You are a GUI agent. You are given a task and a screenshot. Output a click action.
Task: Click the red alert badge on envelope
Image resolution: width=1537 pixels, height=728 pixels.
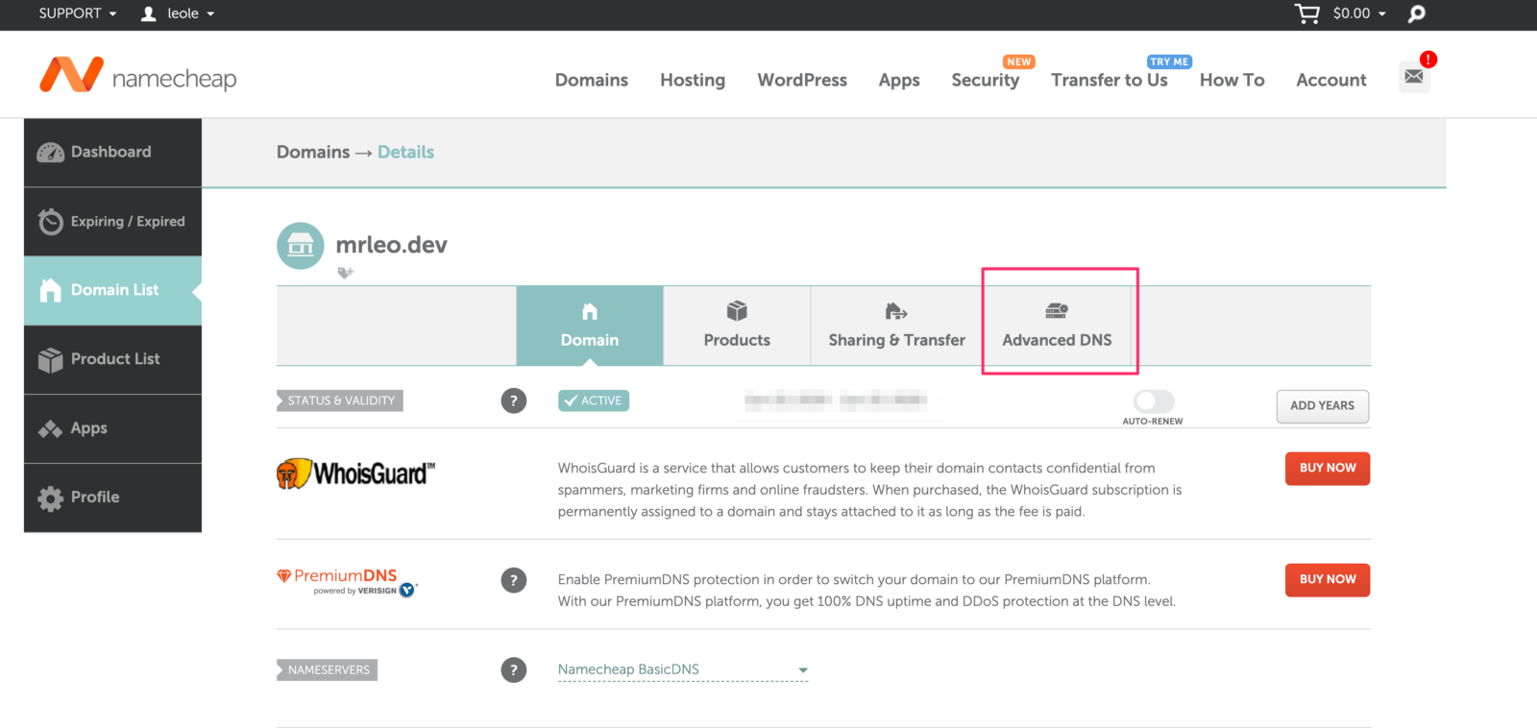click(x=1428, y=60)
